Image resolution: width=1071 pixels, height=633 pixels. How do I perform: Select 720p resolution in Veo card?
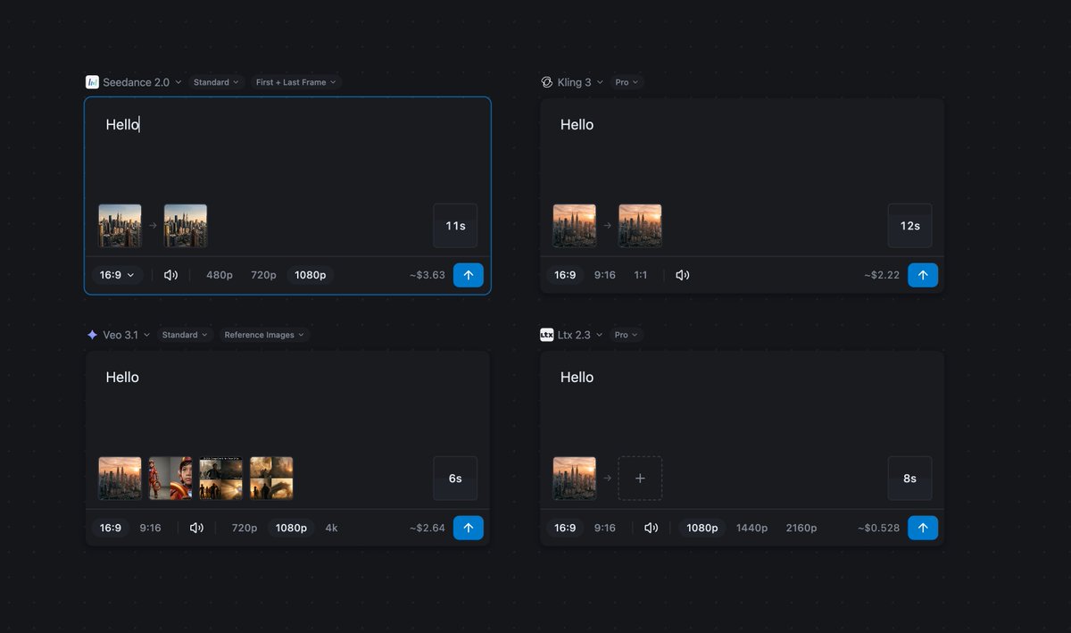click(245, 528)
